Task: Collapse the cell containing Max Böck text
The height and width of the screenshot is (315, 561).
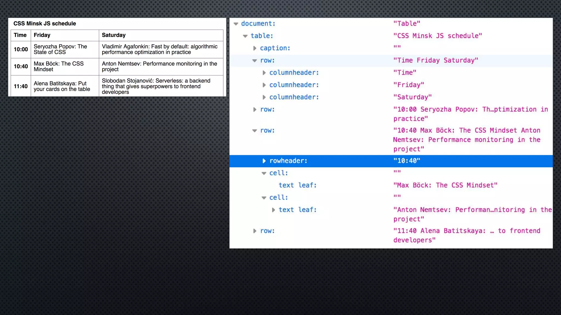Action: 264,173
